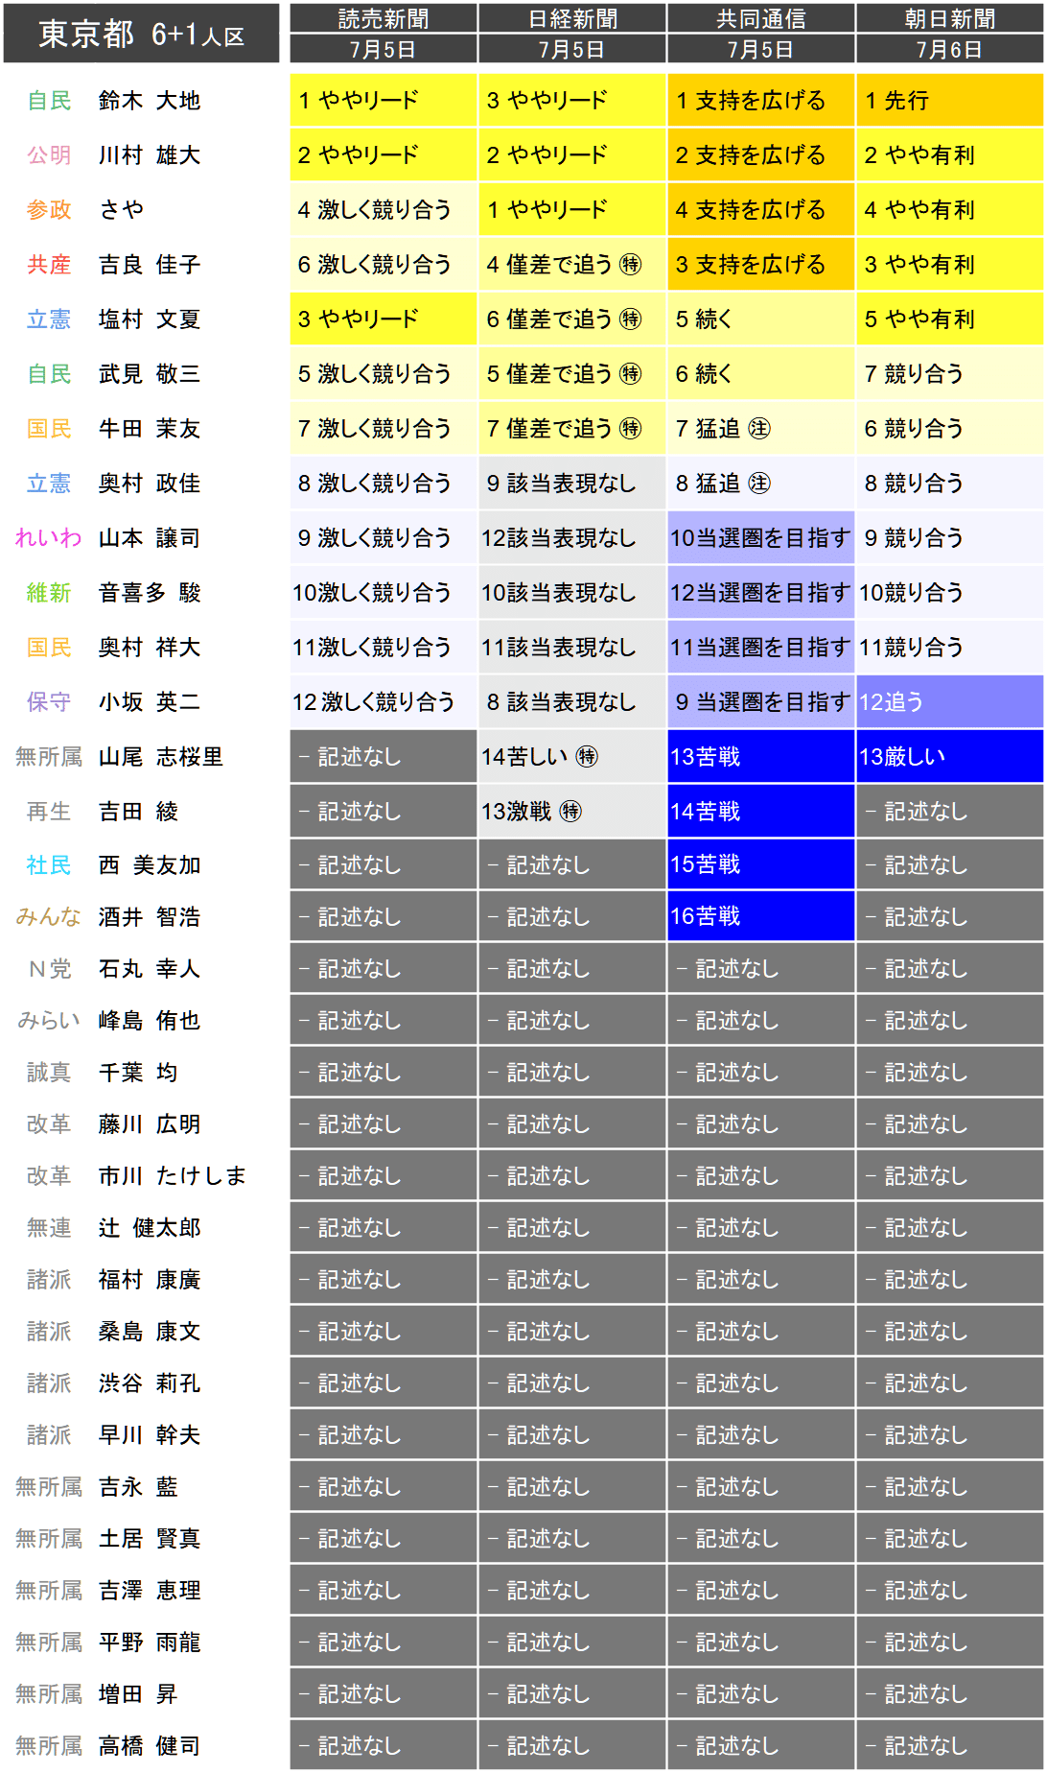Screen dimensions: 1047x1773
Task: Click candidate name 川村 雄大
Action: 150,155
